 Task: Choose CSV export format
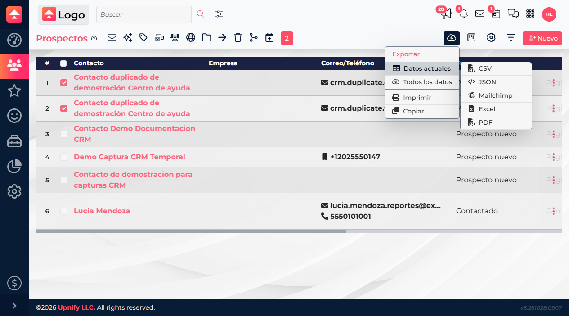[x=496, y=68]
